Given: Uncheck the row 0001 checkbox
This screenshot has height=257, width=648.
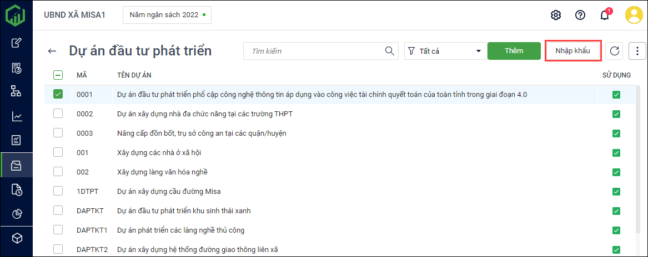Looking at the screenshot, I should click(x=58, y=94).
